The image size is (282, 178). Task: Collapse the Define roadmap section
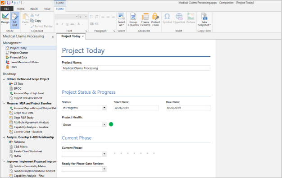click(4, 79)
